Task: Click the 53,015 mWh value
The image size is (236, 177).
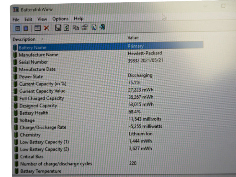Action: point(141,105)
